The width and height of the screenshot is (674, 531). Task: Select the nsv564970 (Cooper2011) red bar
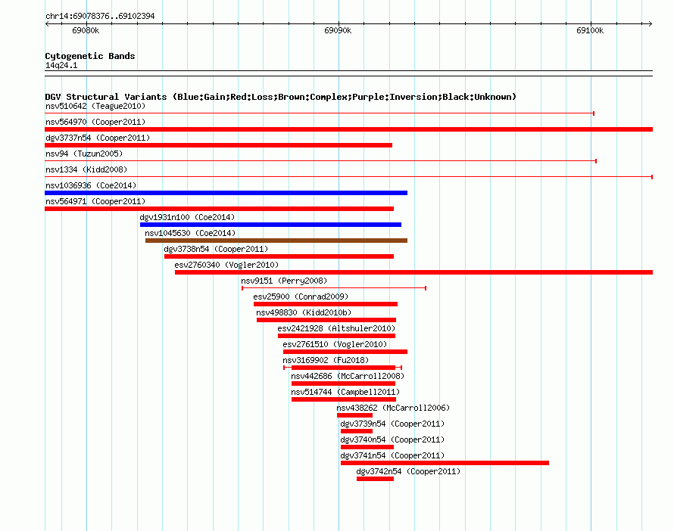point(348,129)
